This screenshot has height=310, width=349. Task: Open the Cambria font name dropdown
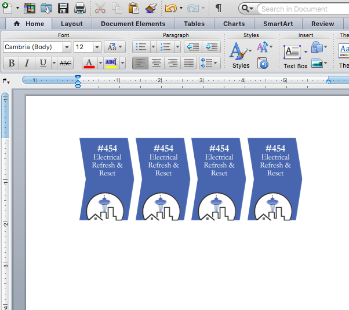coord(67,47)
